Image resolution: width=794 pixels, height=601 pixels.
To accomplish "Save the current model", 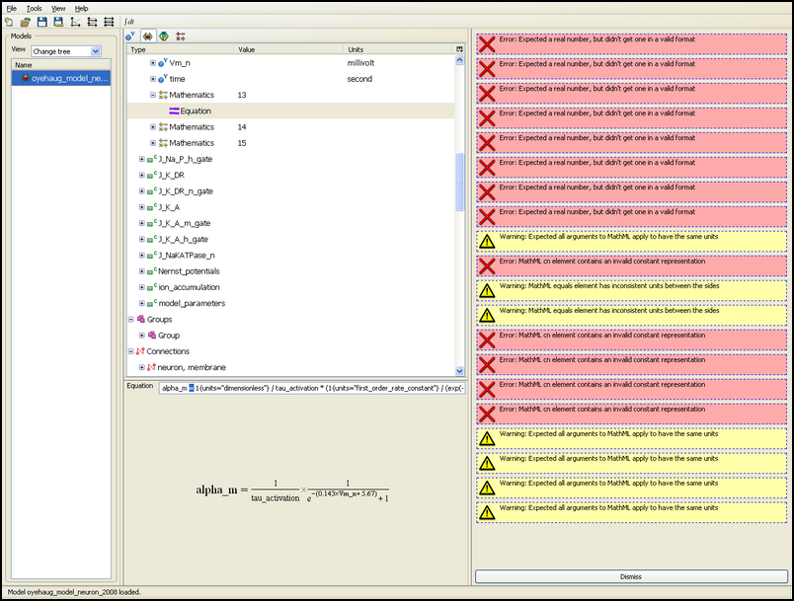I will [42, 22].
